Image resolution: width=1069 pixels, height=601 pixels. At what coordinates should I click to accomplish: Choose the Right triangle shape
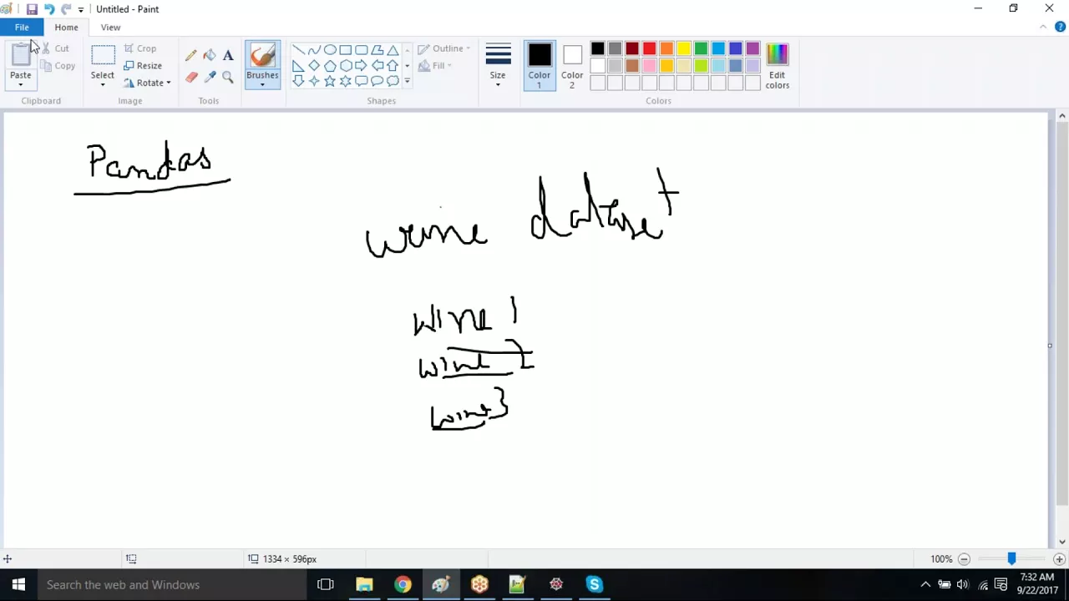pyautogui.click(x=298, y=65)
